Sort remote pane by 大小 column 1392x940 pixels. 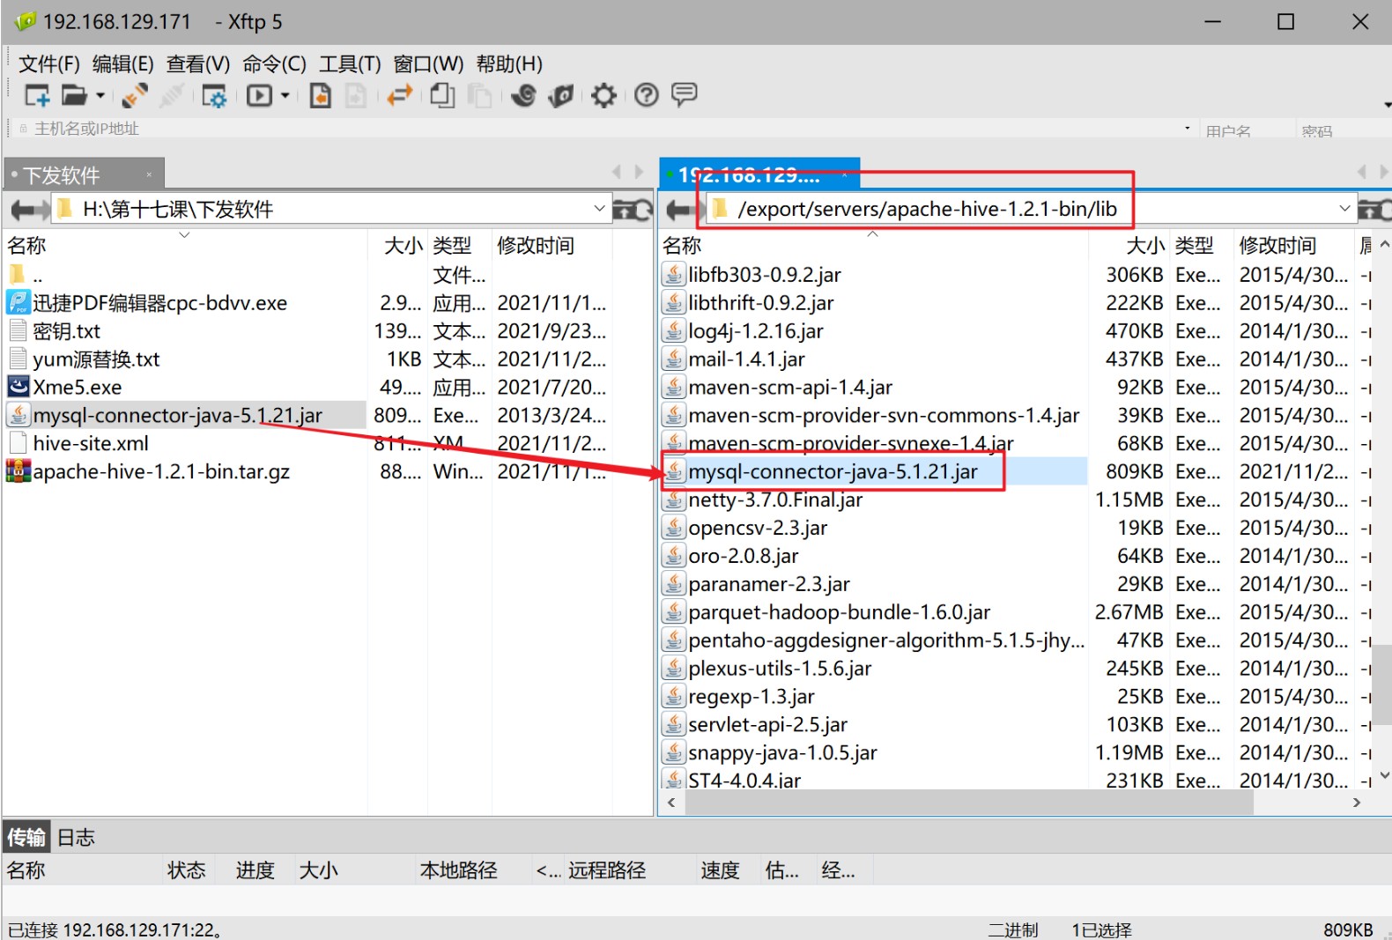(x=1129, y=245)
